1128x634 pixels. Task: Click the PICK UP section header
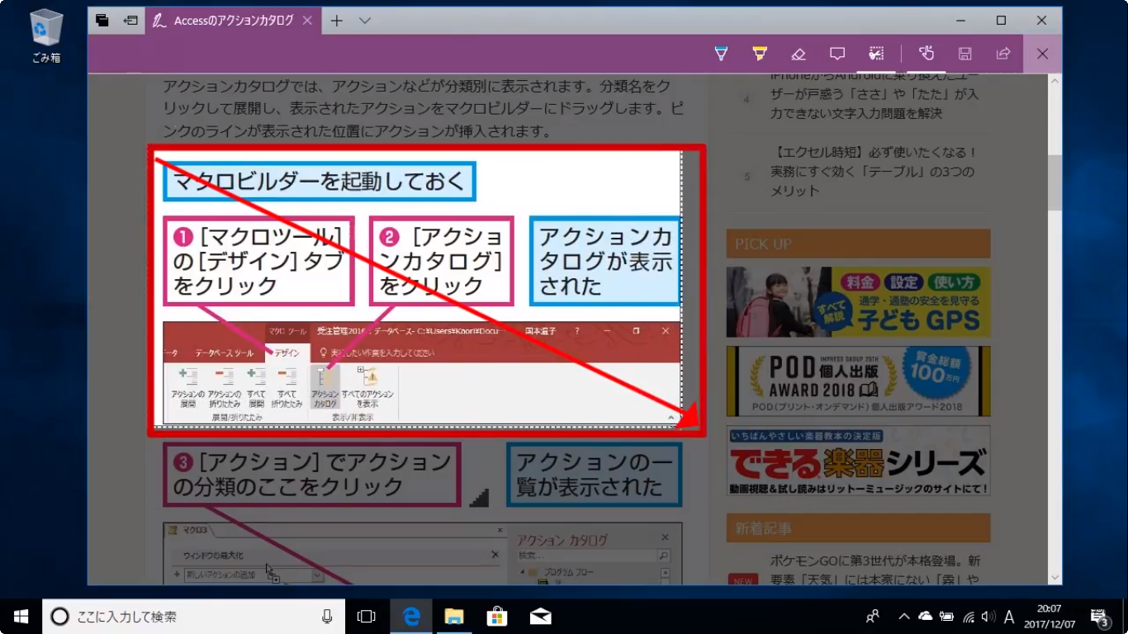click(858, 244)
